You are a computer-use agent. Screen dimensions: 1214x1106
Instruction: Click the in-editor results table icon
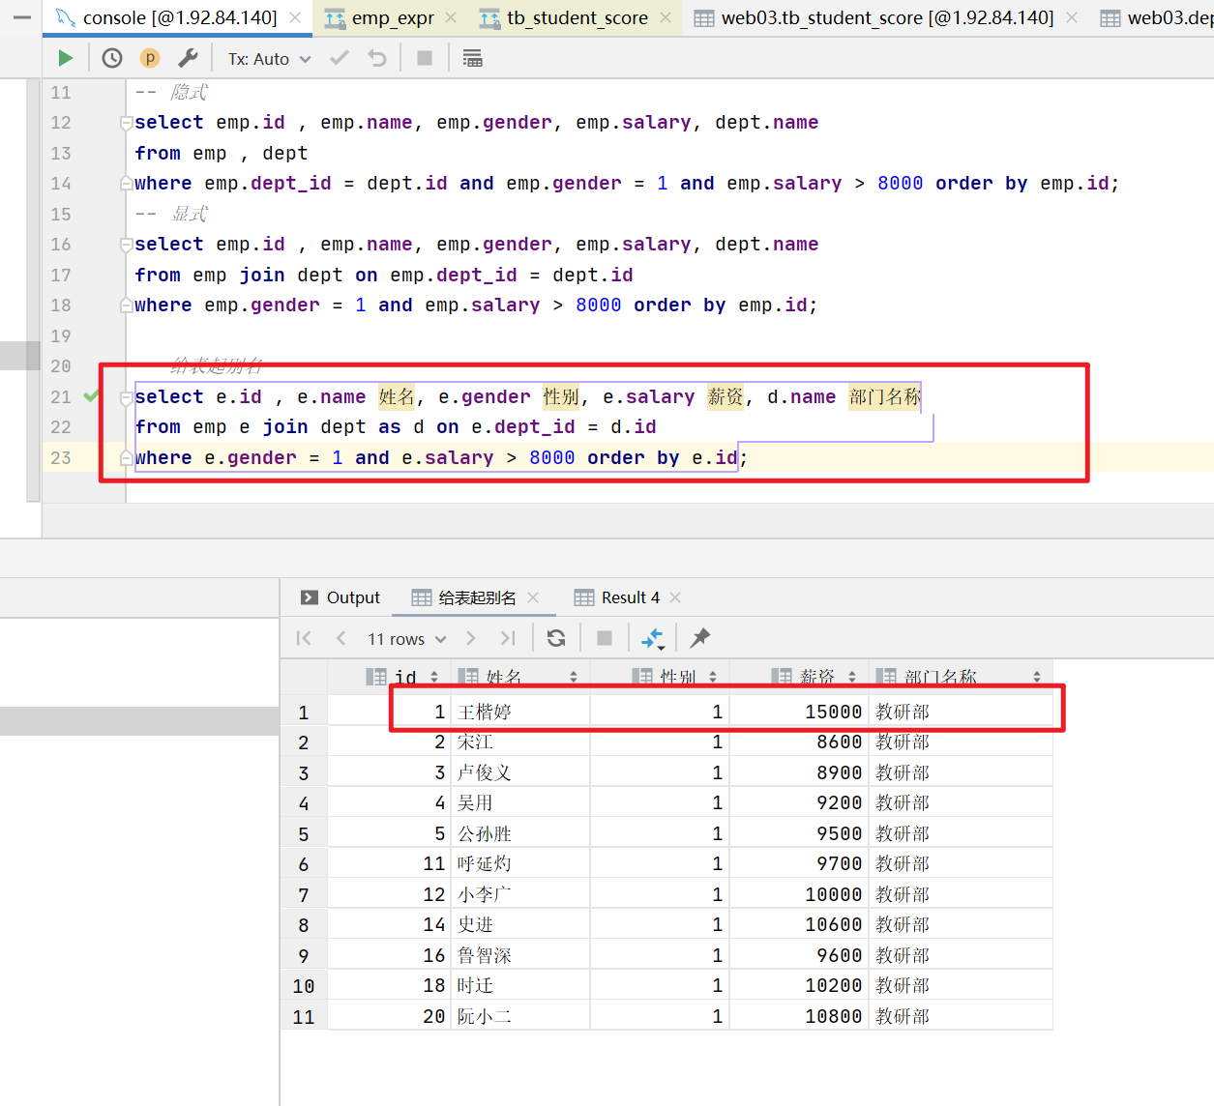[x=472, y=59]
